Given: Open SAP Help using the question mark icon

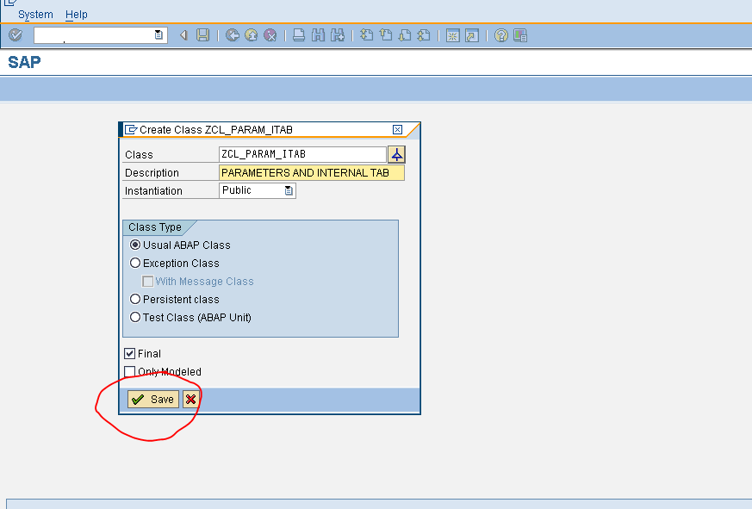Looking at the screenshot, I should tap(500, 35).
